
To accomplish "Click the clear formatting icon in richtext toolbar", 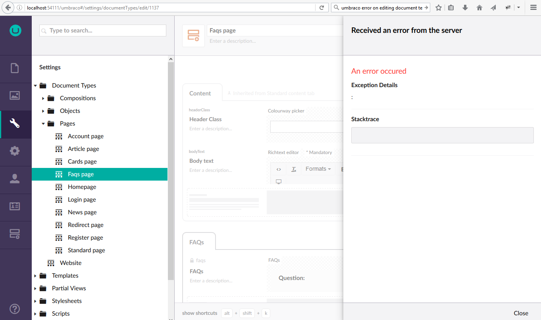I will [294, 169].
